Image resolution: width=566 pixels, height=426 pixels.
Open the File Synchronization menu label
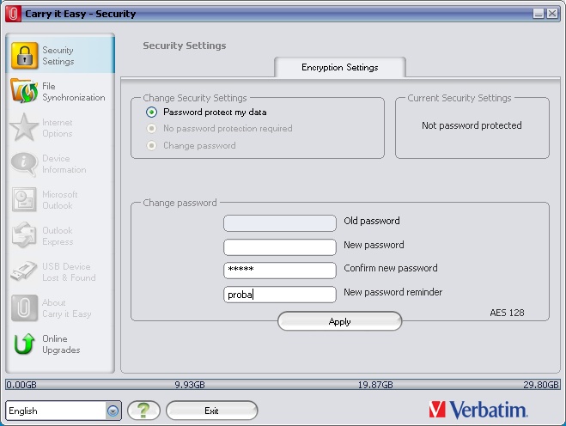point(74,92)
